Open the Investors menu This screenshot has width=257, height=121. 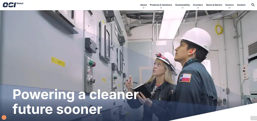(x=198, y=5)
